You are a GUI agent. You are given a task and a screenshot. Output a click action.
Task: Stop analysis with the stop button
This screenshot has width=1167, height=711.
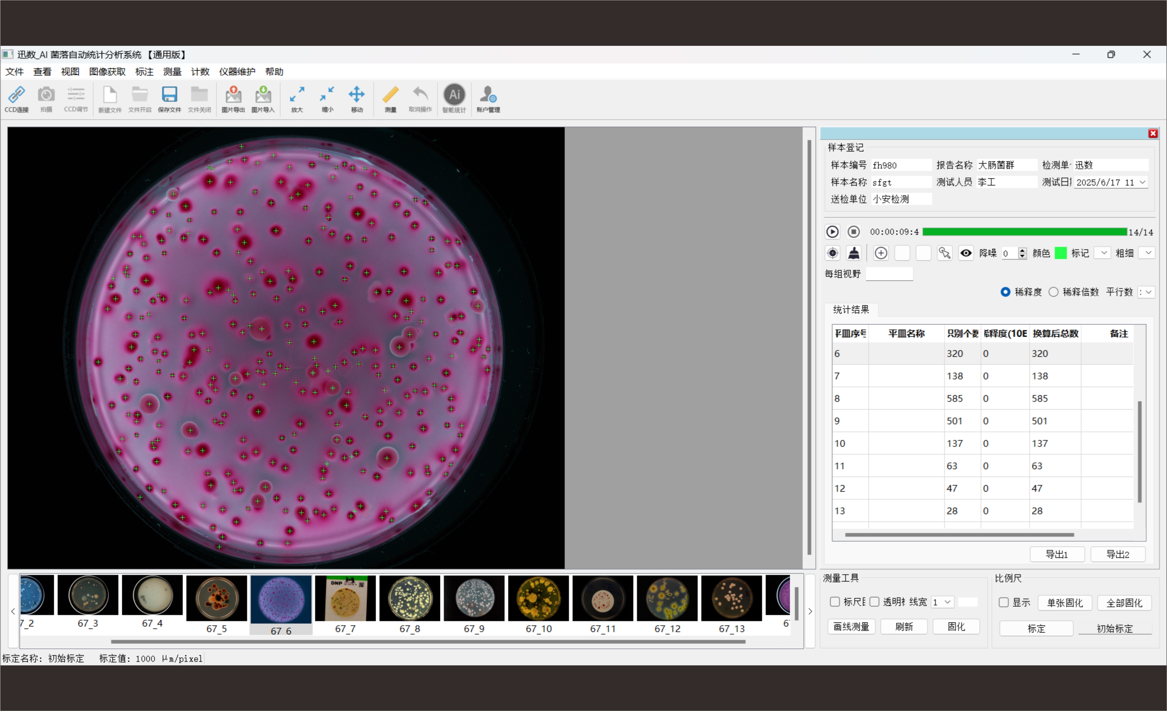pyautogui.click(x=853, y=232)
